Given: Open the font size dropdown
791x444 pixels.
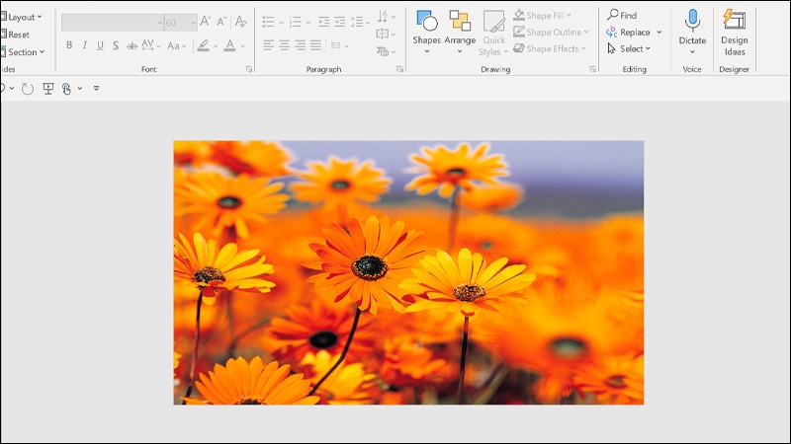Looking at the screenshot, I should pyautogui.click(x=193, y=23).
